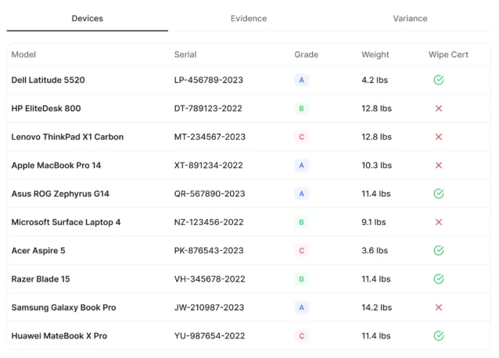The height and width of the screenshot is (358, 499).
Task: Select the Acer Aspire 5 model name
Action: click(x=38, y=251)
